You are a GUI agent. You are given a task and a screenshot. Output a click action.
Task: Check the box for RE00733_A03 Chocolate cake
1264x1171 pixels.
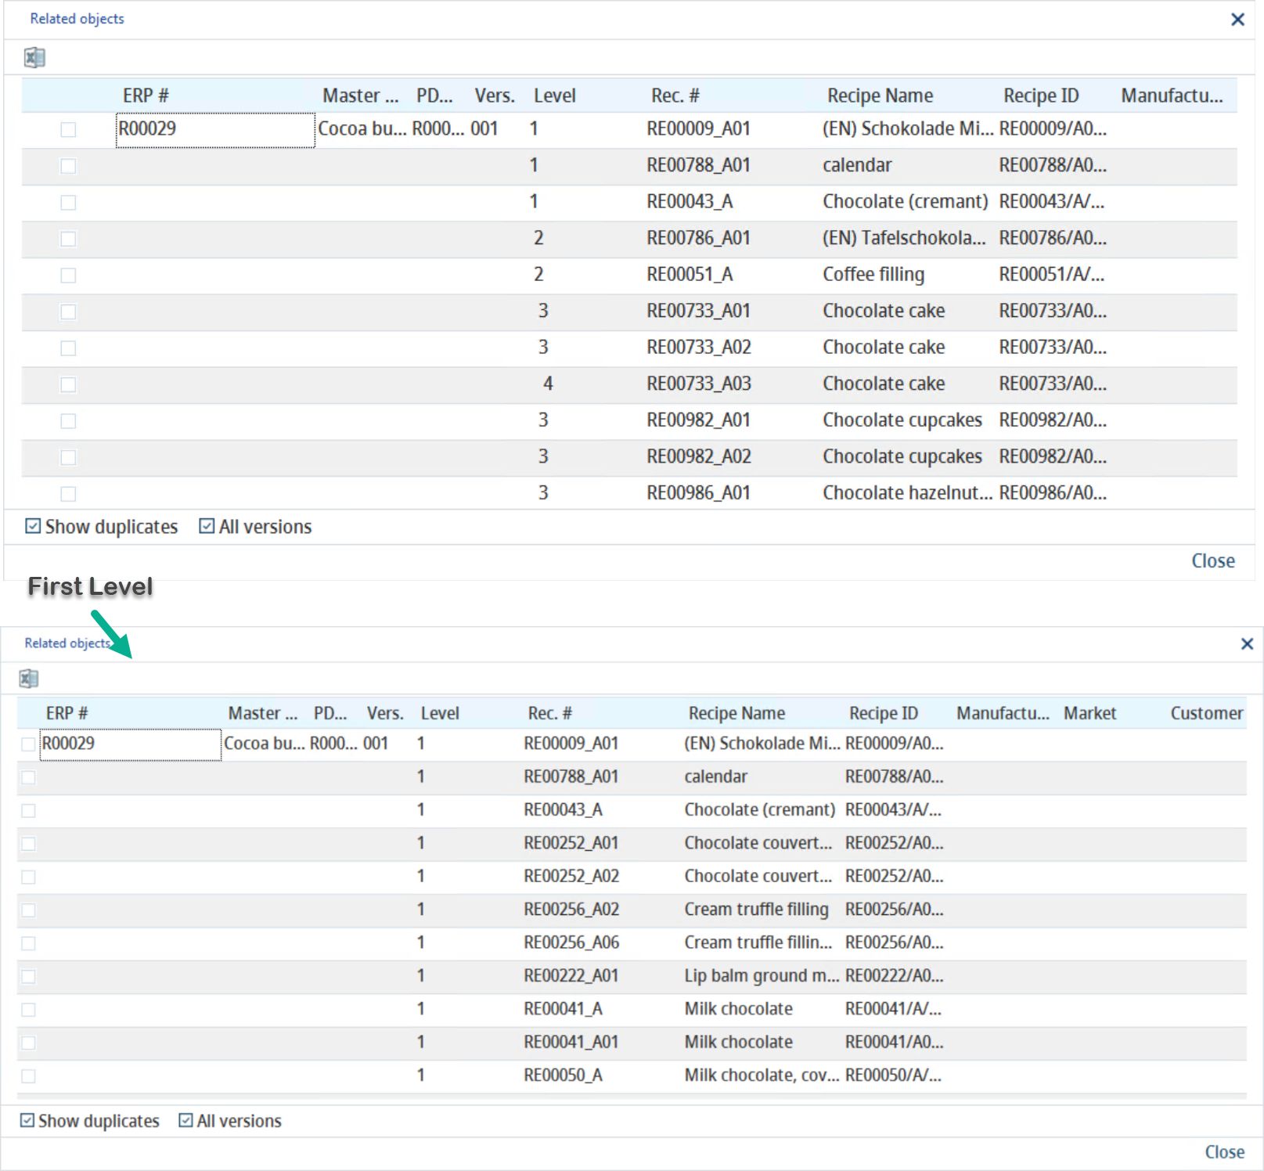[68, 384]
